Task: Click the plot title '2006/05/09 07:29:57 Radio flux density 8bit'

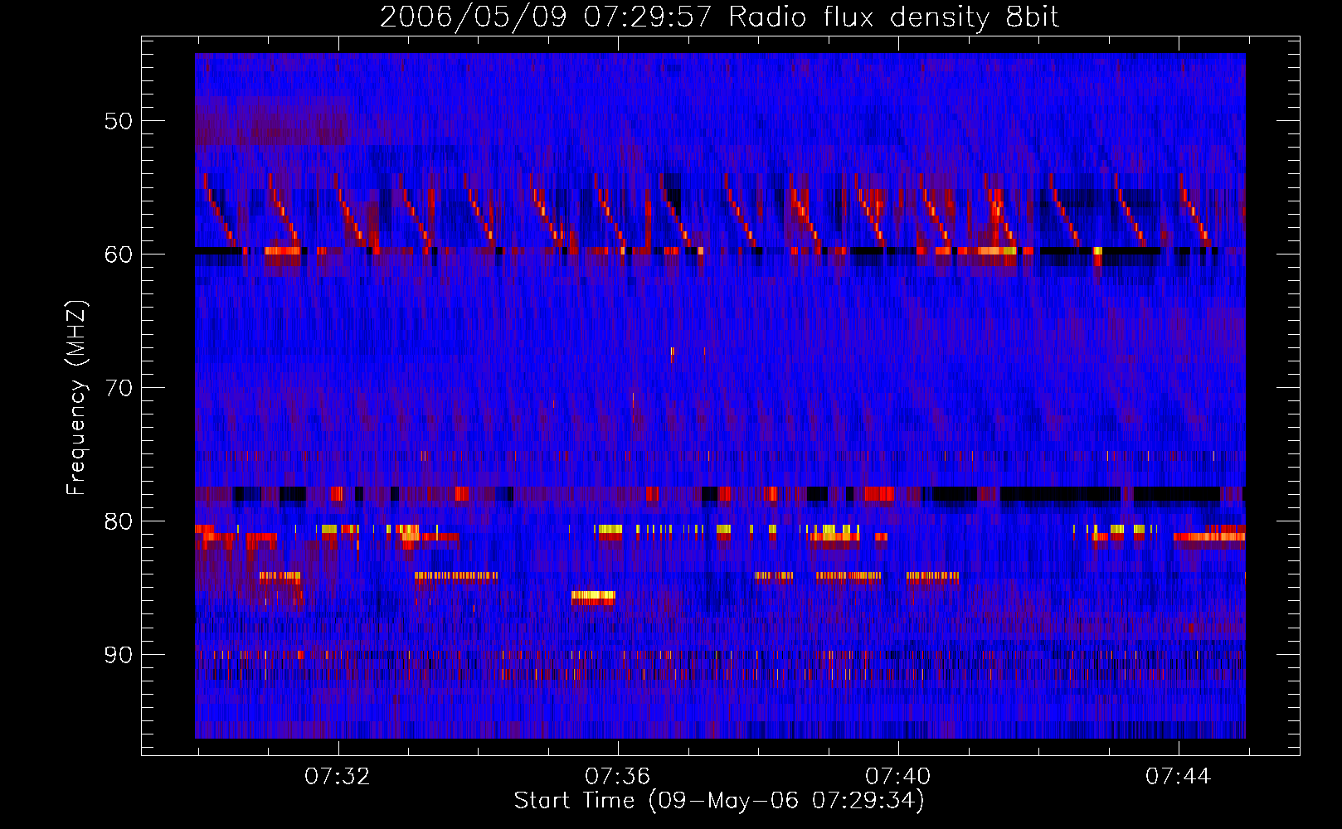Action: tap(719, 17)
